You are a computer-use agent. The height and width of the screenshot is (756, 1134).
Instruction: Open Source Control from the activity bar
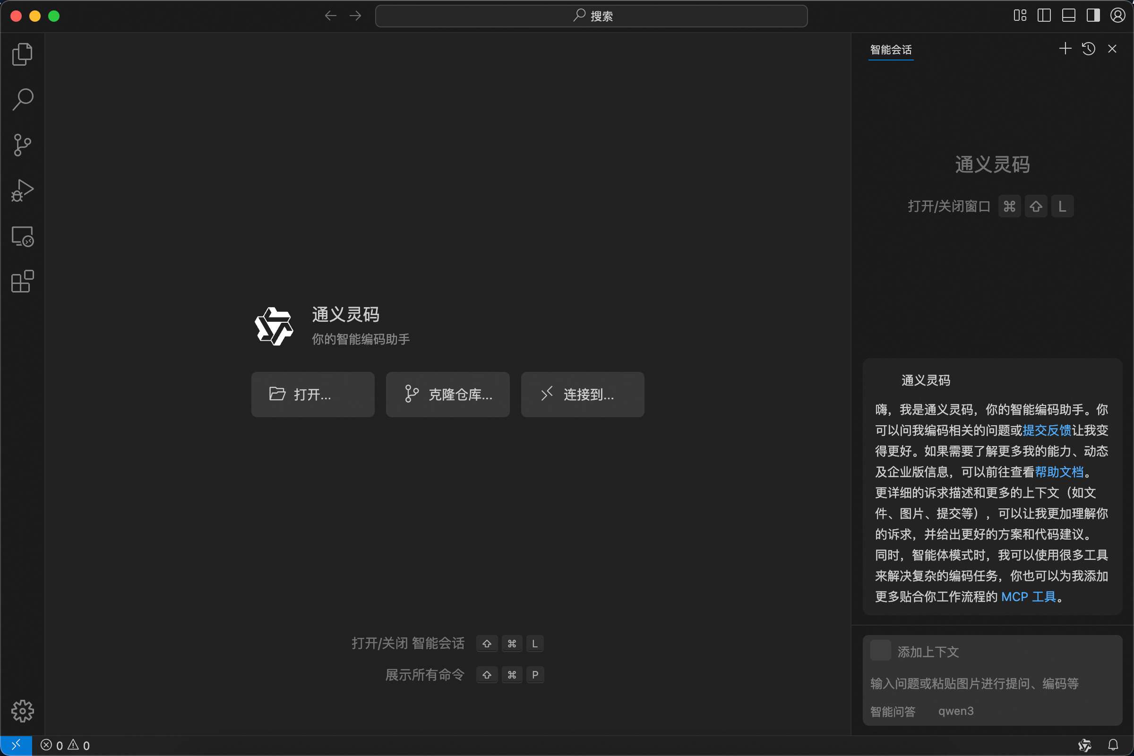22,145
